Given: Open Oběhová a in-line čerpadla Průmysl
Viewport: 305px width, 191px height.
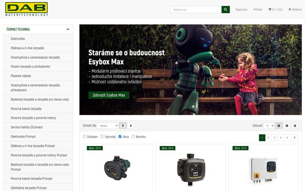Looking at the screenshot, I should [x=38, y=146].
